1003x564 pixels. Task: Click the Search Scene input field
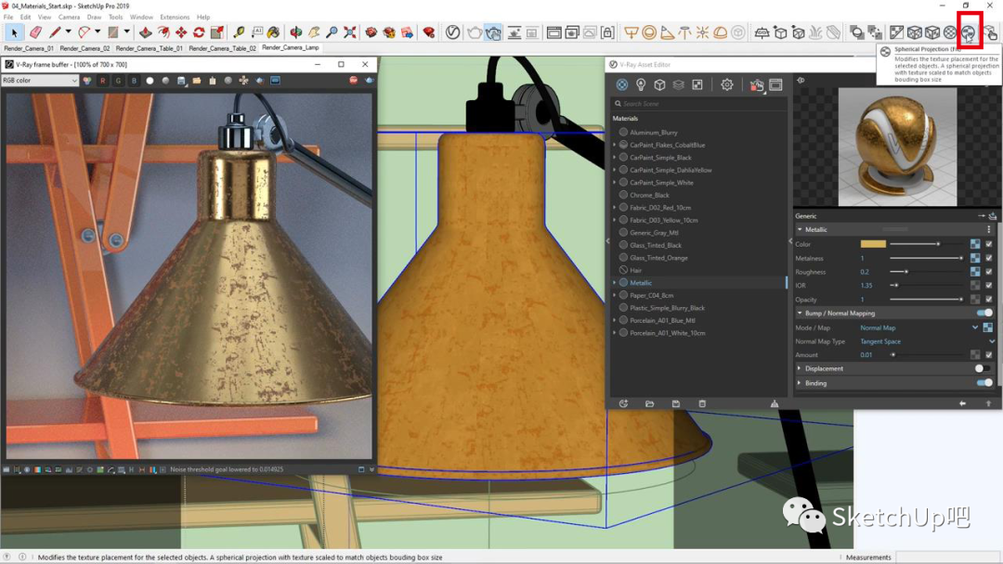tap(697, 104)
